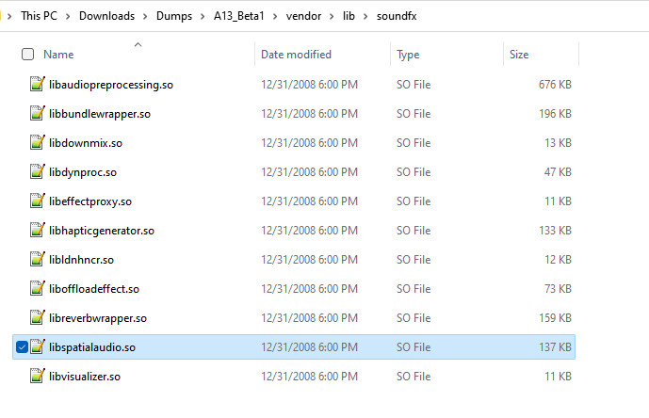Click date modified of libdynproc.so
649x418 pixels.
tap(309, 171)
